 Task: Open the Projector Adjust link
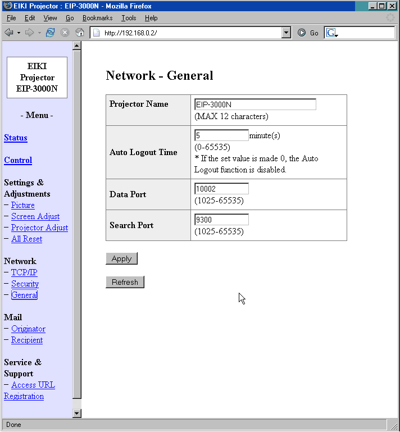(39, 228)
